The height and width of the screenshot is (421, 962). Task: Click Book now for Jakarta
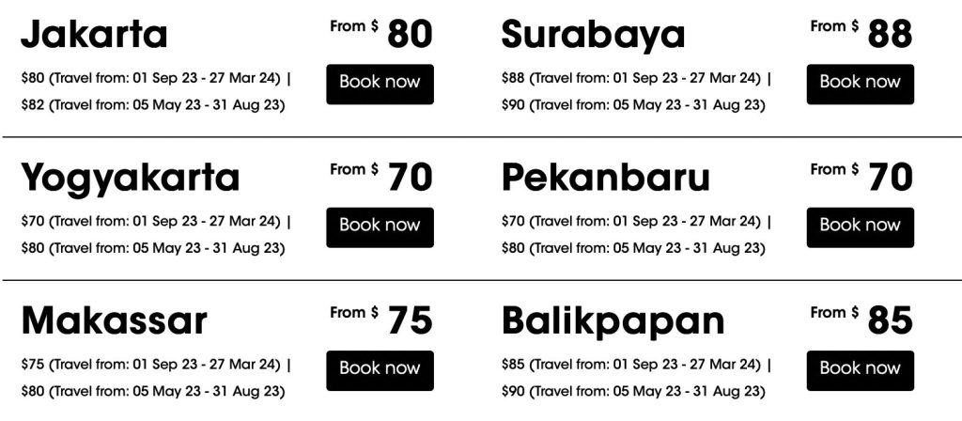pyautogui.click(x=380, y=83)
